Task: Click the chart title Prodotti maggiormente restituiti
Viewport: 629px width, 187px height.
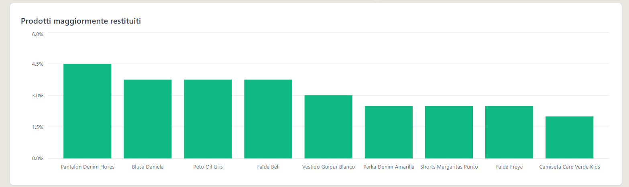Action: coord(81,21)
